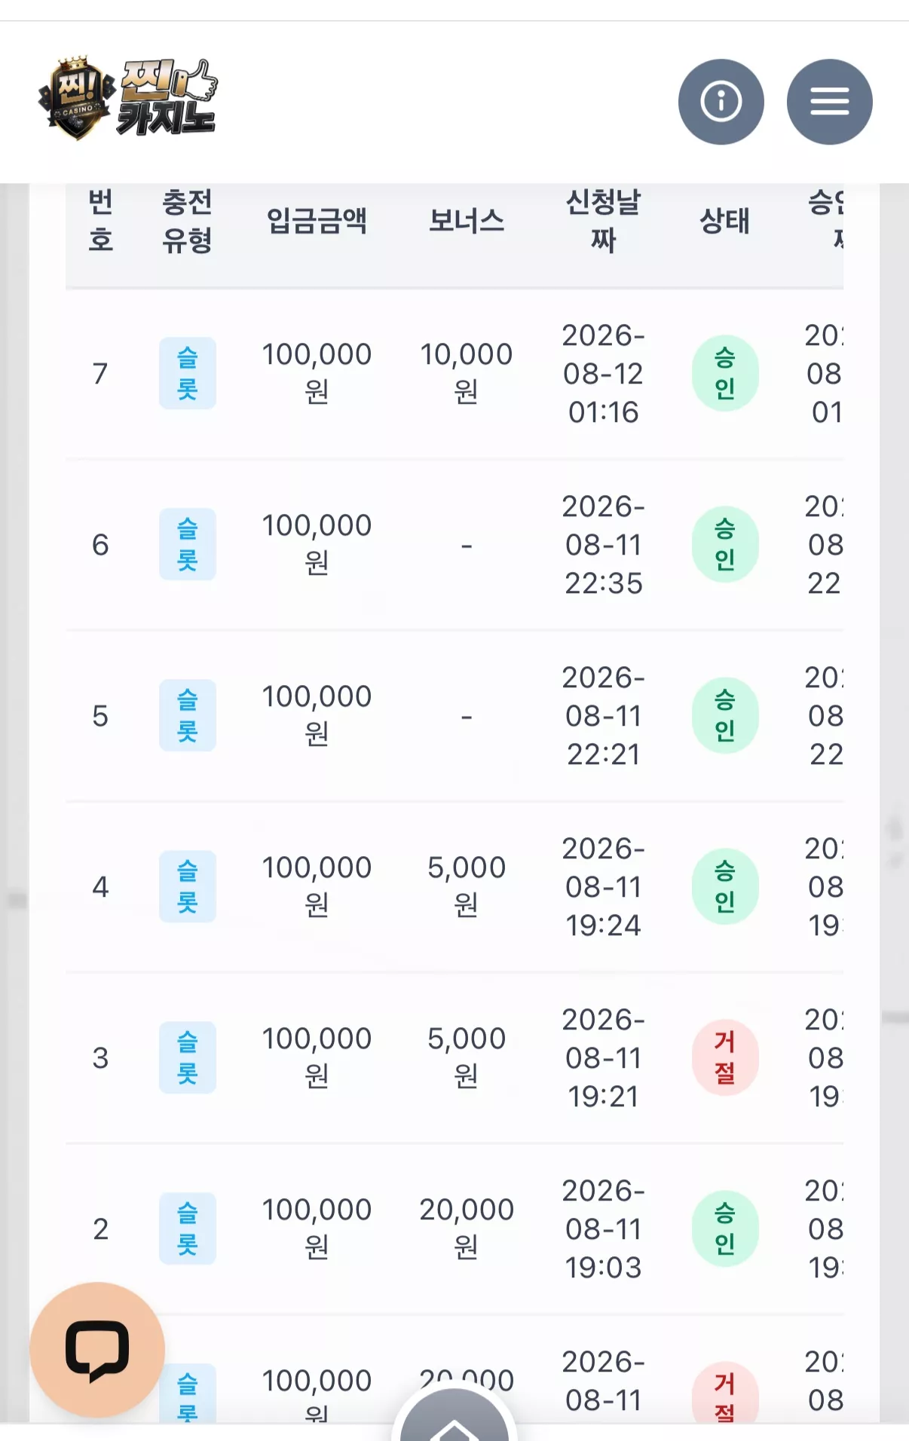The image size is (909, 1441).
Task: Click the 10,000원 bonus in row 7
Action: 467,372
